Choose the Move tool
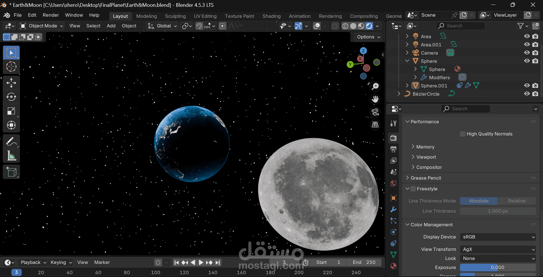 pos(11,83)
